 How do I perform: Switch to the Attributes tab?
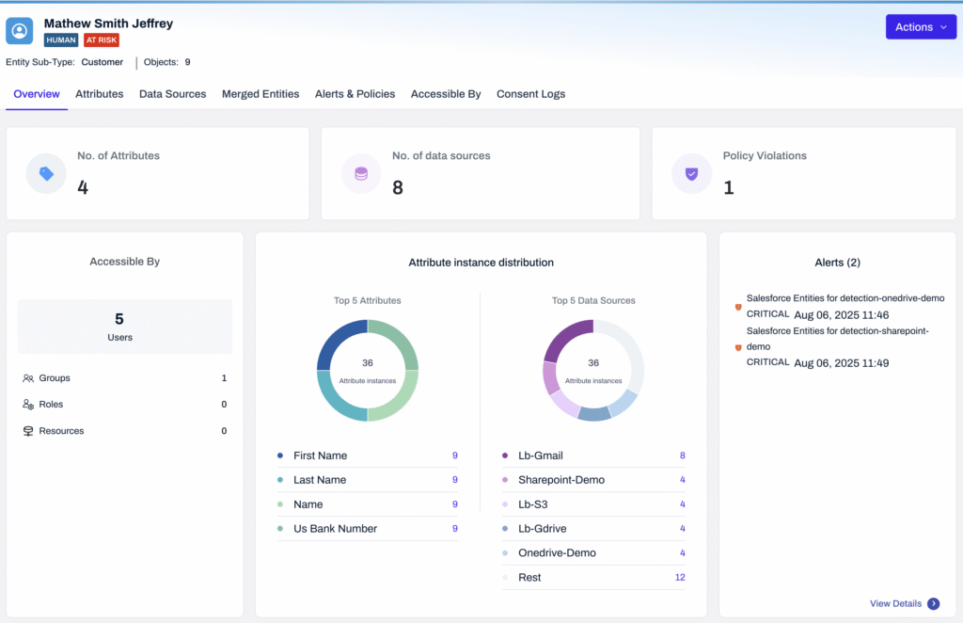click(x=100, y=94)
